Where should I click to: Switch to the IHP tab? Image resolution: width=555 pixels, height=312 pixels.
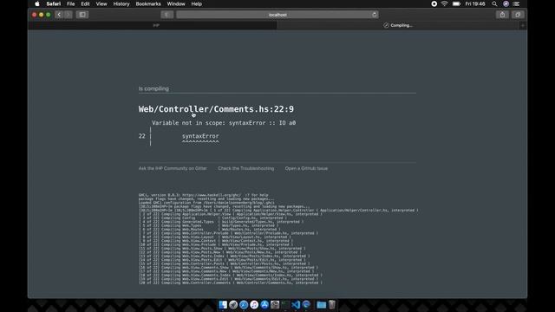pyautogui.click(x=153, y=25)
